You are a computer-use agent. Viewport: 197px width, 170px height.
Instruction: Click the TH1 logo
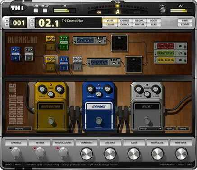coord(18,8)
